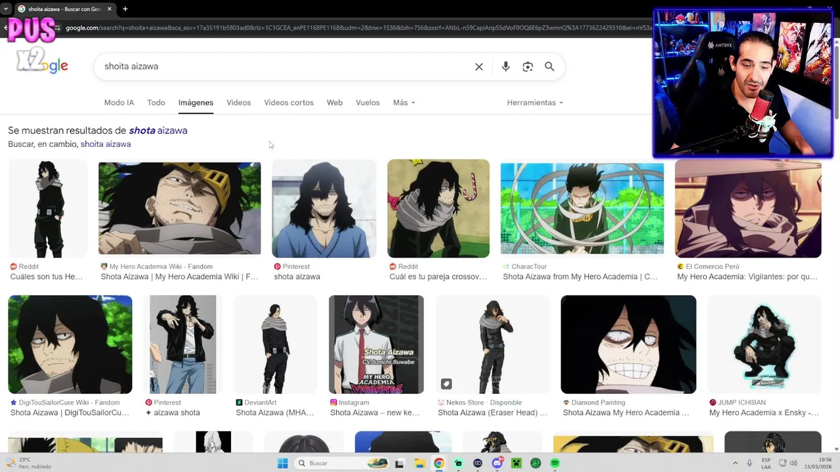Click 'Shota Aizawa | My Hero Academia Wiki' caption
This screenshot has width=840, height=472.
[x=180, y=277]
